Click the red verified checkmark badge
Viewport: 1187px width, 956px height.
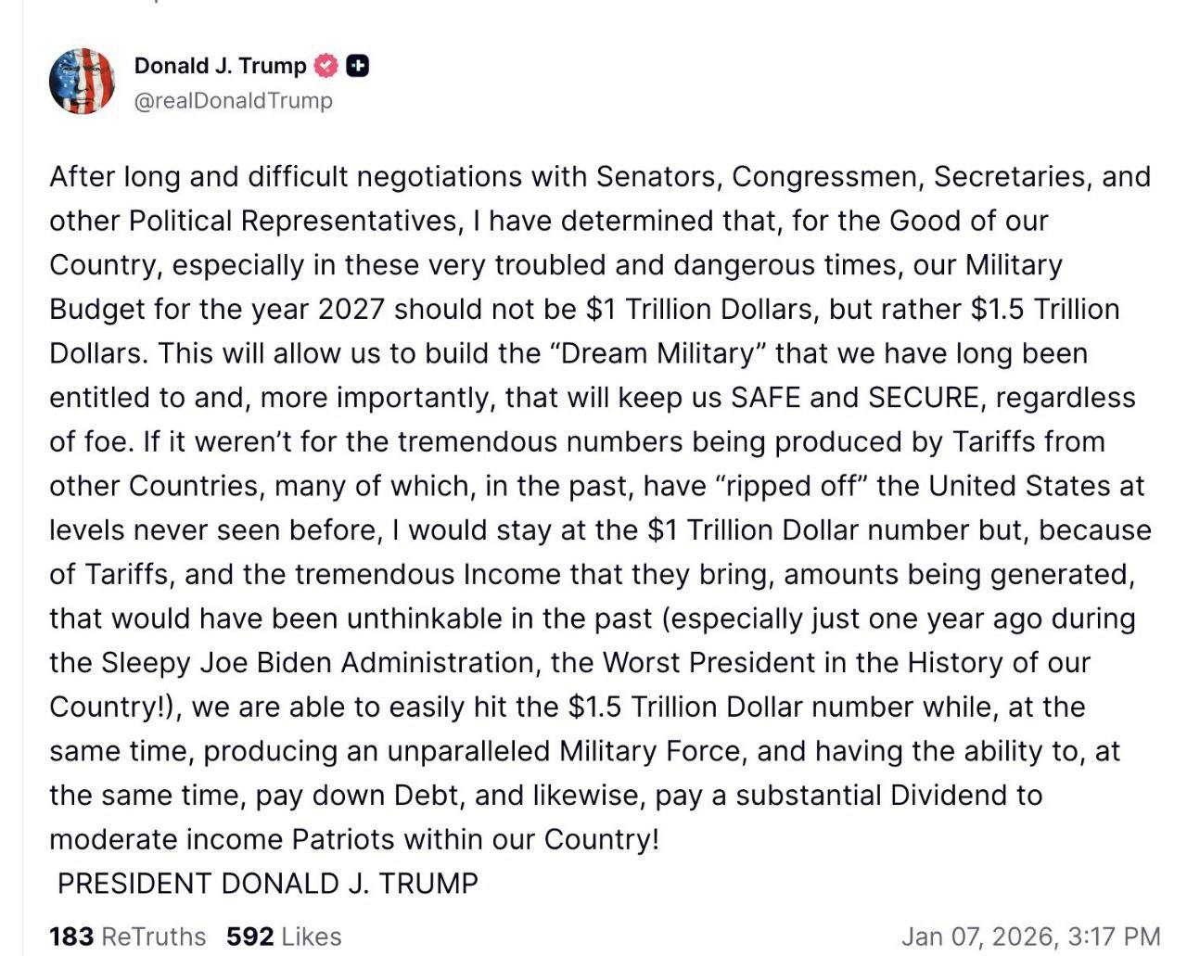tap(325, 66)
